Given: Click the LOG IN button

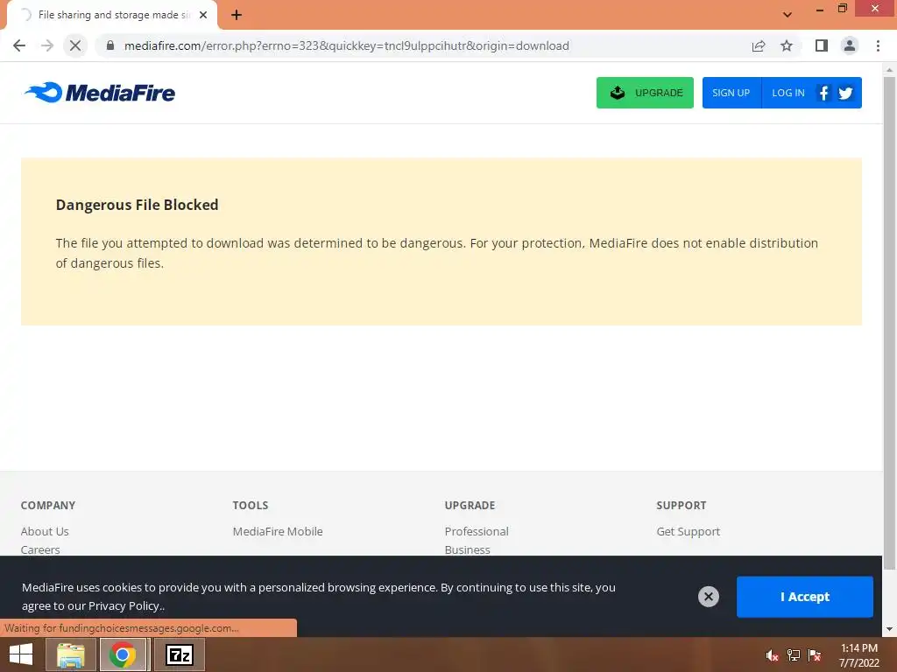Looking at the screenshot, I should pyautogui.click(x=788, y=93).
